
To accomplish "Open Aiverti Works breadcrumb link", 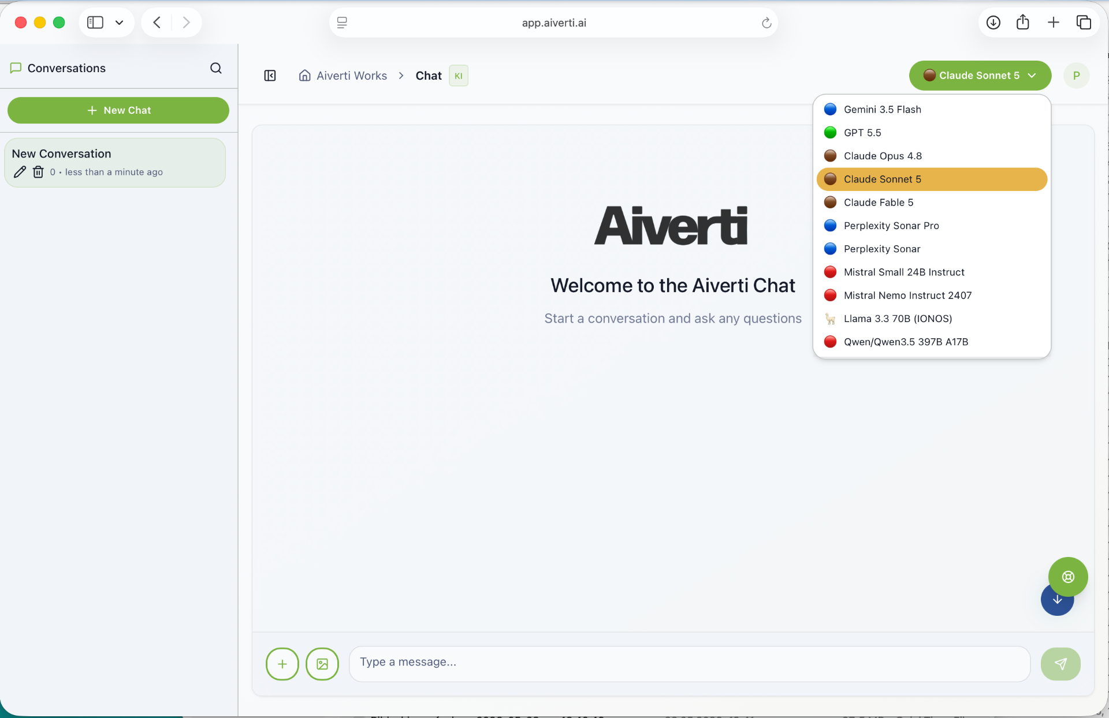I will click(352, 76).
